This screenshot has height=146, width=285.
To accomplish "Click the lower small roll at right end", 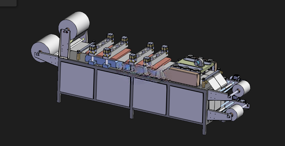I will [235, 112].
